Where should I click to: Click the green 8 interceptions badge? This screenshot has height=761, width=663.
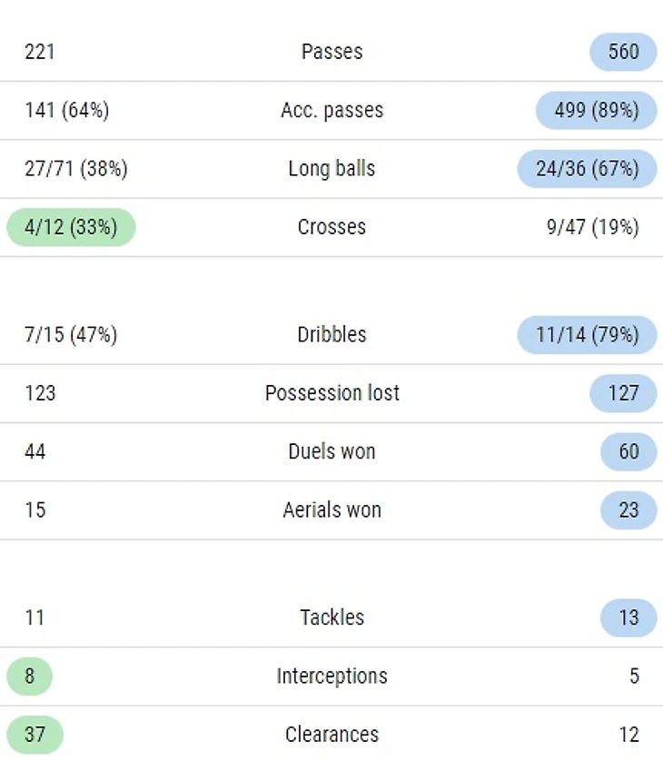30,677
